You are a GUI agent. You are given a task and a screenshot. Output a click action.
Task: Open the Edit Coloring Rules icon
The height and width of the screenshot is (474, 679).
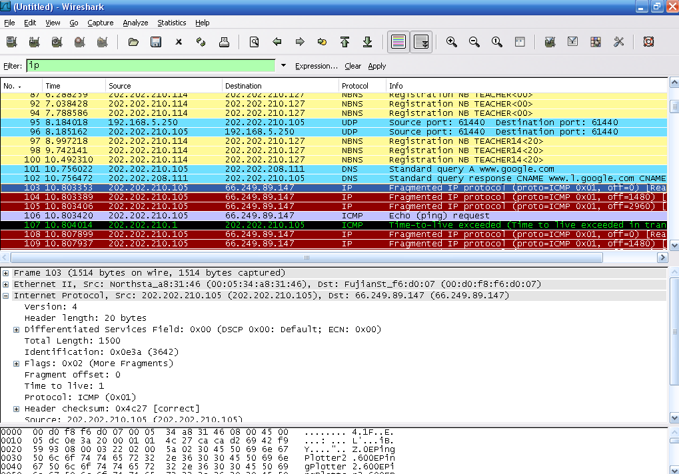coord(594,41)
